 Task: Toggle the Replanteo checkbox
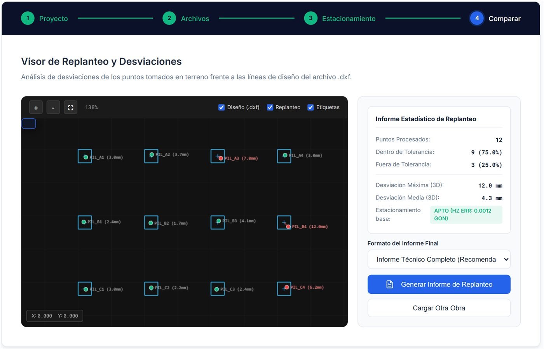pos(270,107)
